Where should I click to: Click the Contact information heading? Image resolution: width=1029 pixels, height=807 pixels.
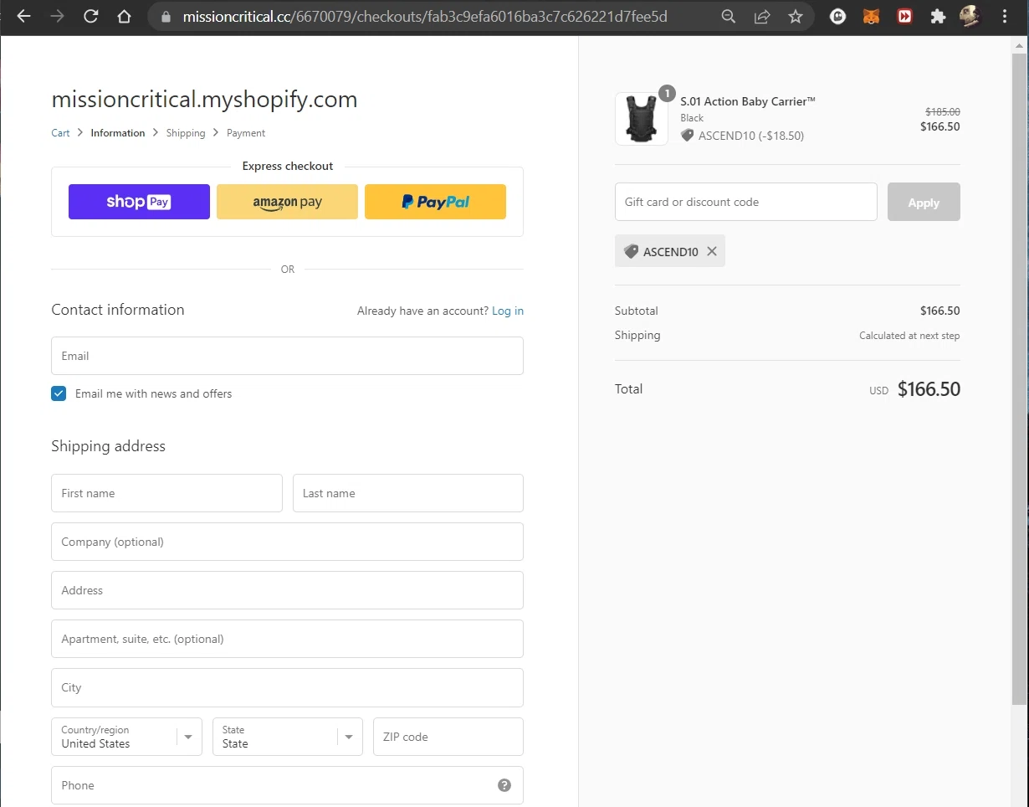pyautogui.click(x=118, y=310)
